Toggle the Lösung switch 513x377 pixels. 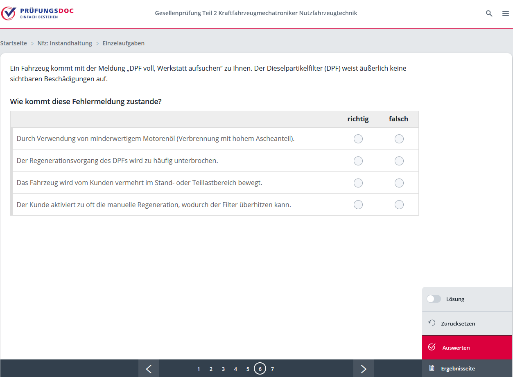click(x=434, y=299)
